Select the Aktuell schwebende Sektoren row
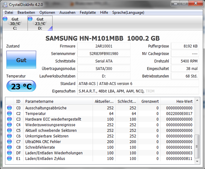Viewport: 205px width, 169px height. [100, 130]
